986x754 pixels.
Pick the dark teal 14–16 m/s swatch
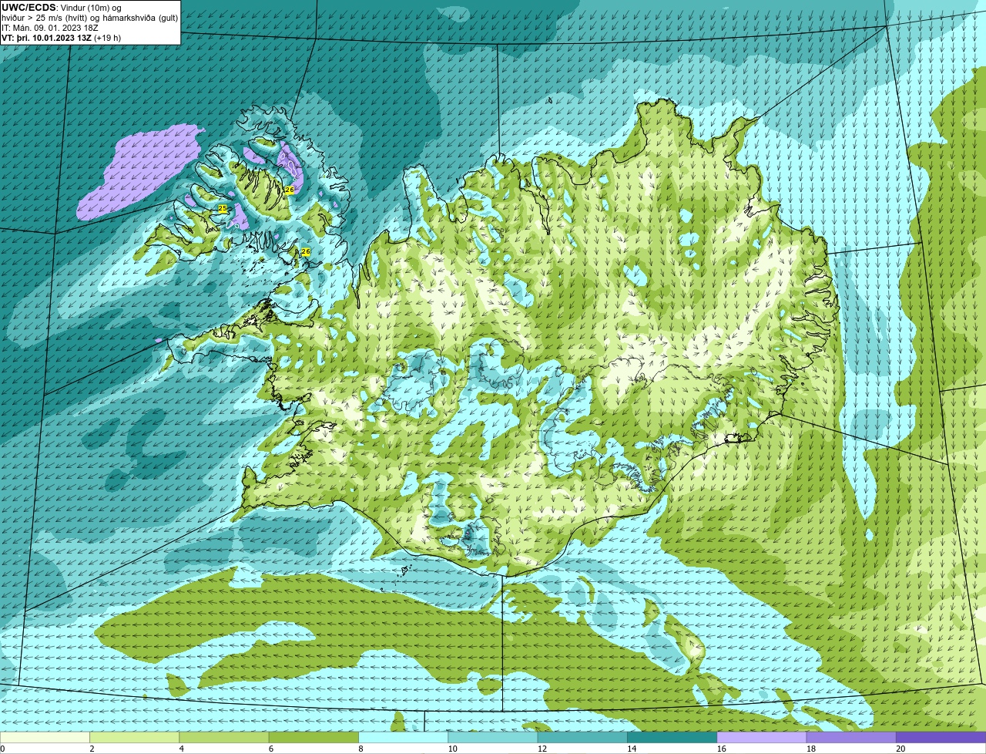(672, 738)
